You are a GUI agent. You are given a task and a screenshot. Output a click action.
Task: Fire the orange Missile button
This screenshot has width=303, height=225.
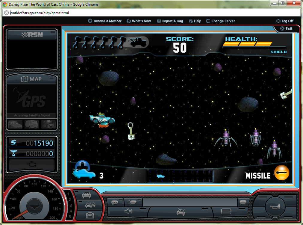pyautogui.click(x=281, y=173)
